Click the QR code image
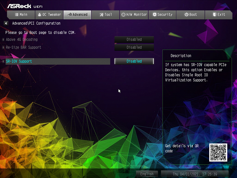Screen dimensions: 237x178 pyautogui.click(x=218, y=152)
